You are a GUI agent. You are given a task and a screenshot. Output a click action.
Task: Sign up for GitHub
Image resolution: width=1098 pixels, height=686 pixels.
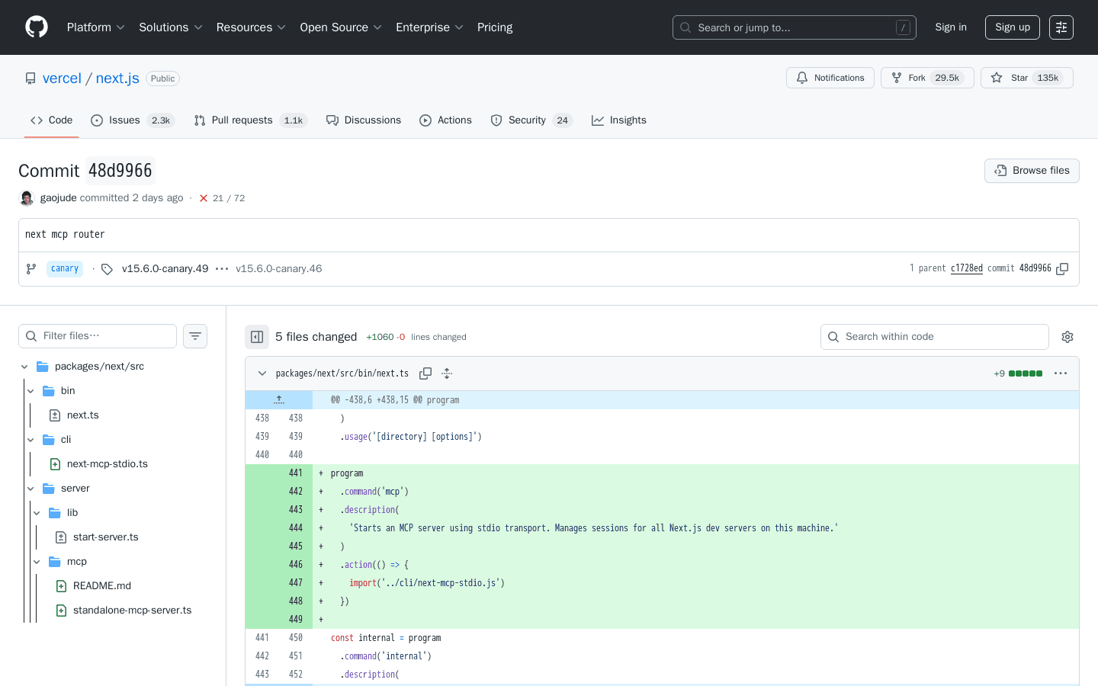(x=1013, y=27)
